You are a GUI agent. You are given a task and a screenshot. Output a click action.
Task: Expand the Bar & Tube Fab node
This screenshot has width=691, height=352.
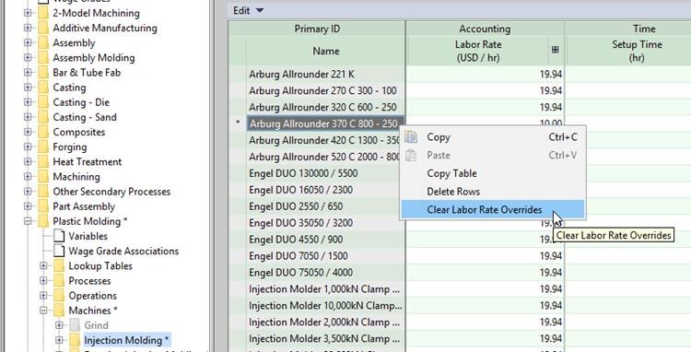pos(28,73)
